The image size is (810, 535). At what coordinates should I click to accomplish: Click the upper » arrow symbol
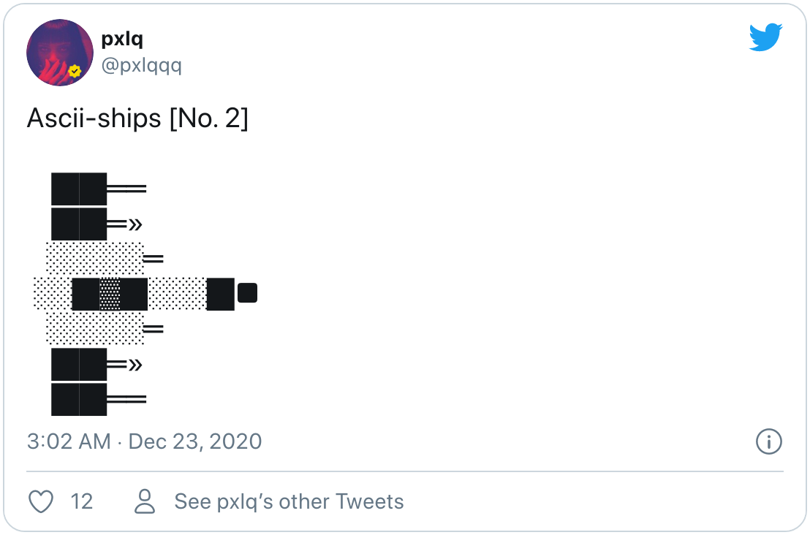[135, 224]
